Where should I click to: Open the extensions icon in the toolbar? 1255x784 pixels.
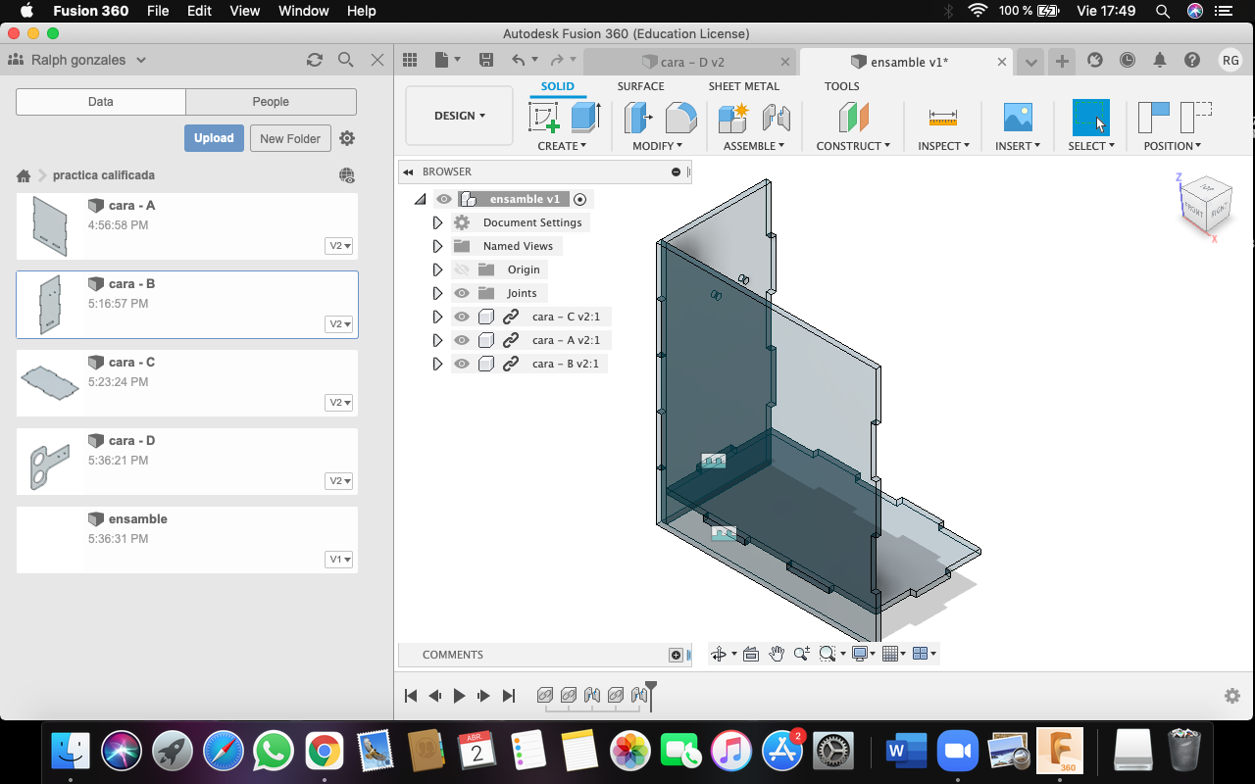(1095, 61)
